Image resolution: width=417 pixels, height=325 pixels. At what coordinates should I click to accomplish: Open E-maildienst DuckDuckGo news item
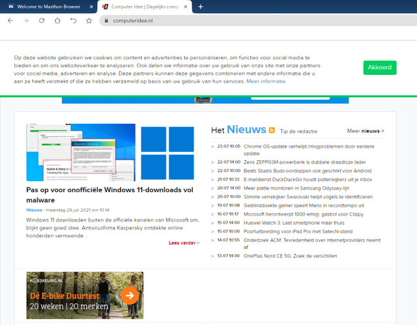[308, 179]
